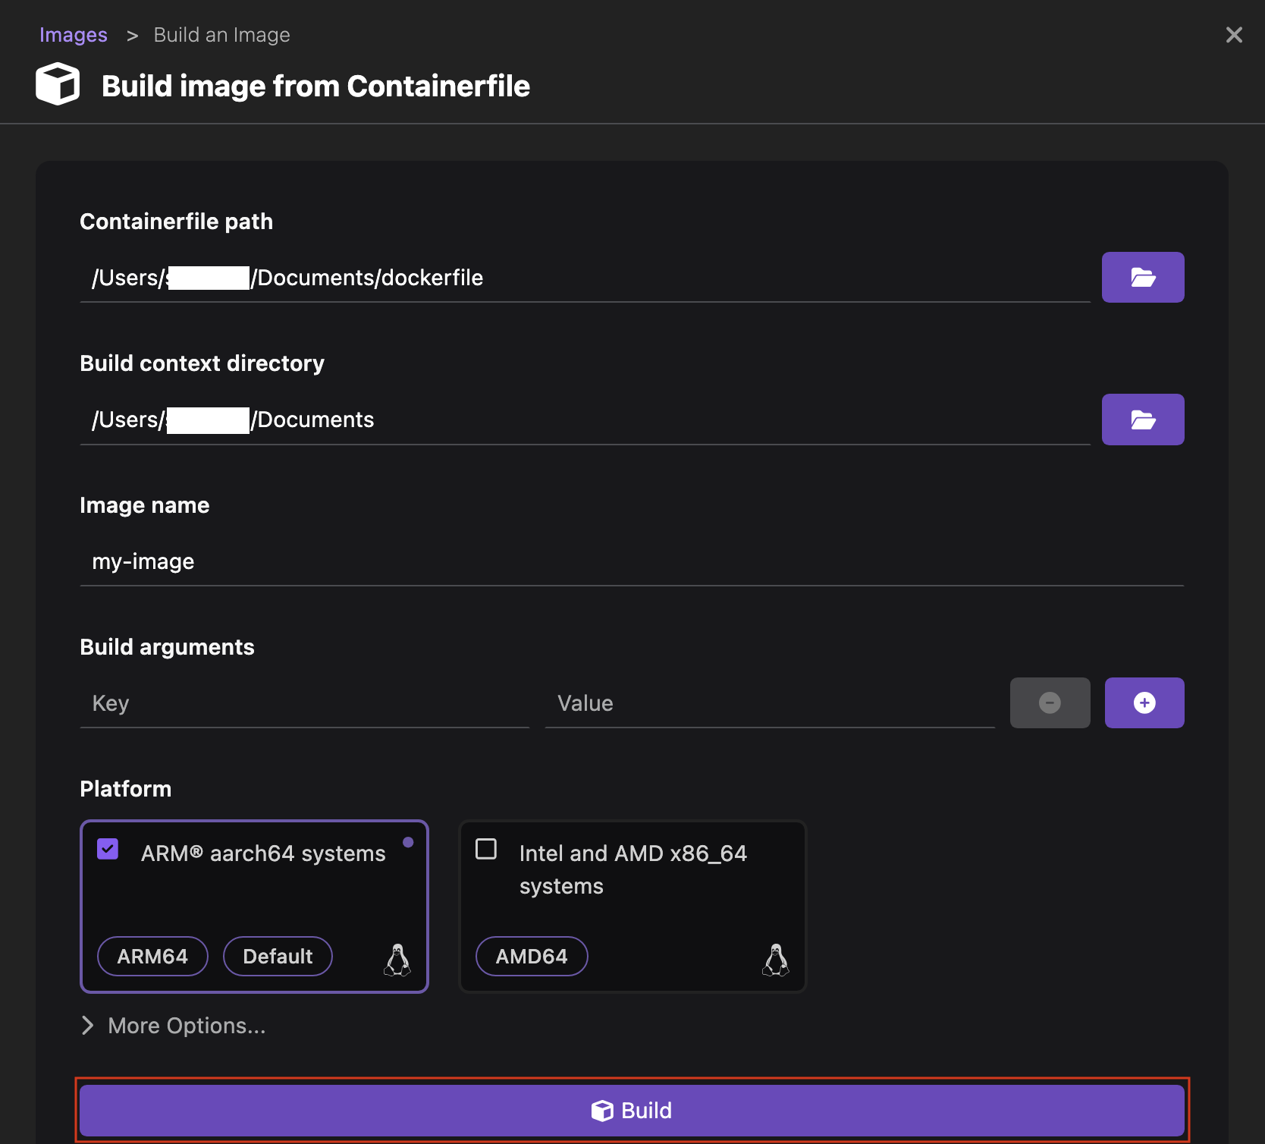Enable the Intel and AMD x86_64 platform
This screenshot has width=1265, height=1144.
(486, 849)
